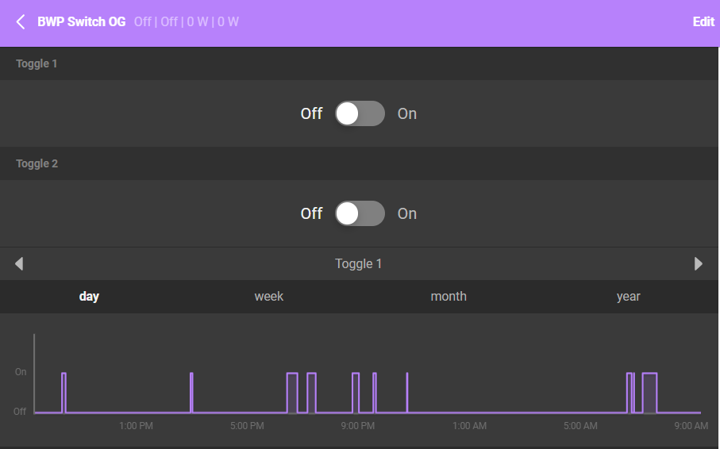This screenshot has height=449, width=720.
Task: Switch Toggle 2 on
Action: click(360, 213)
